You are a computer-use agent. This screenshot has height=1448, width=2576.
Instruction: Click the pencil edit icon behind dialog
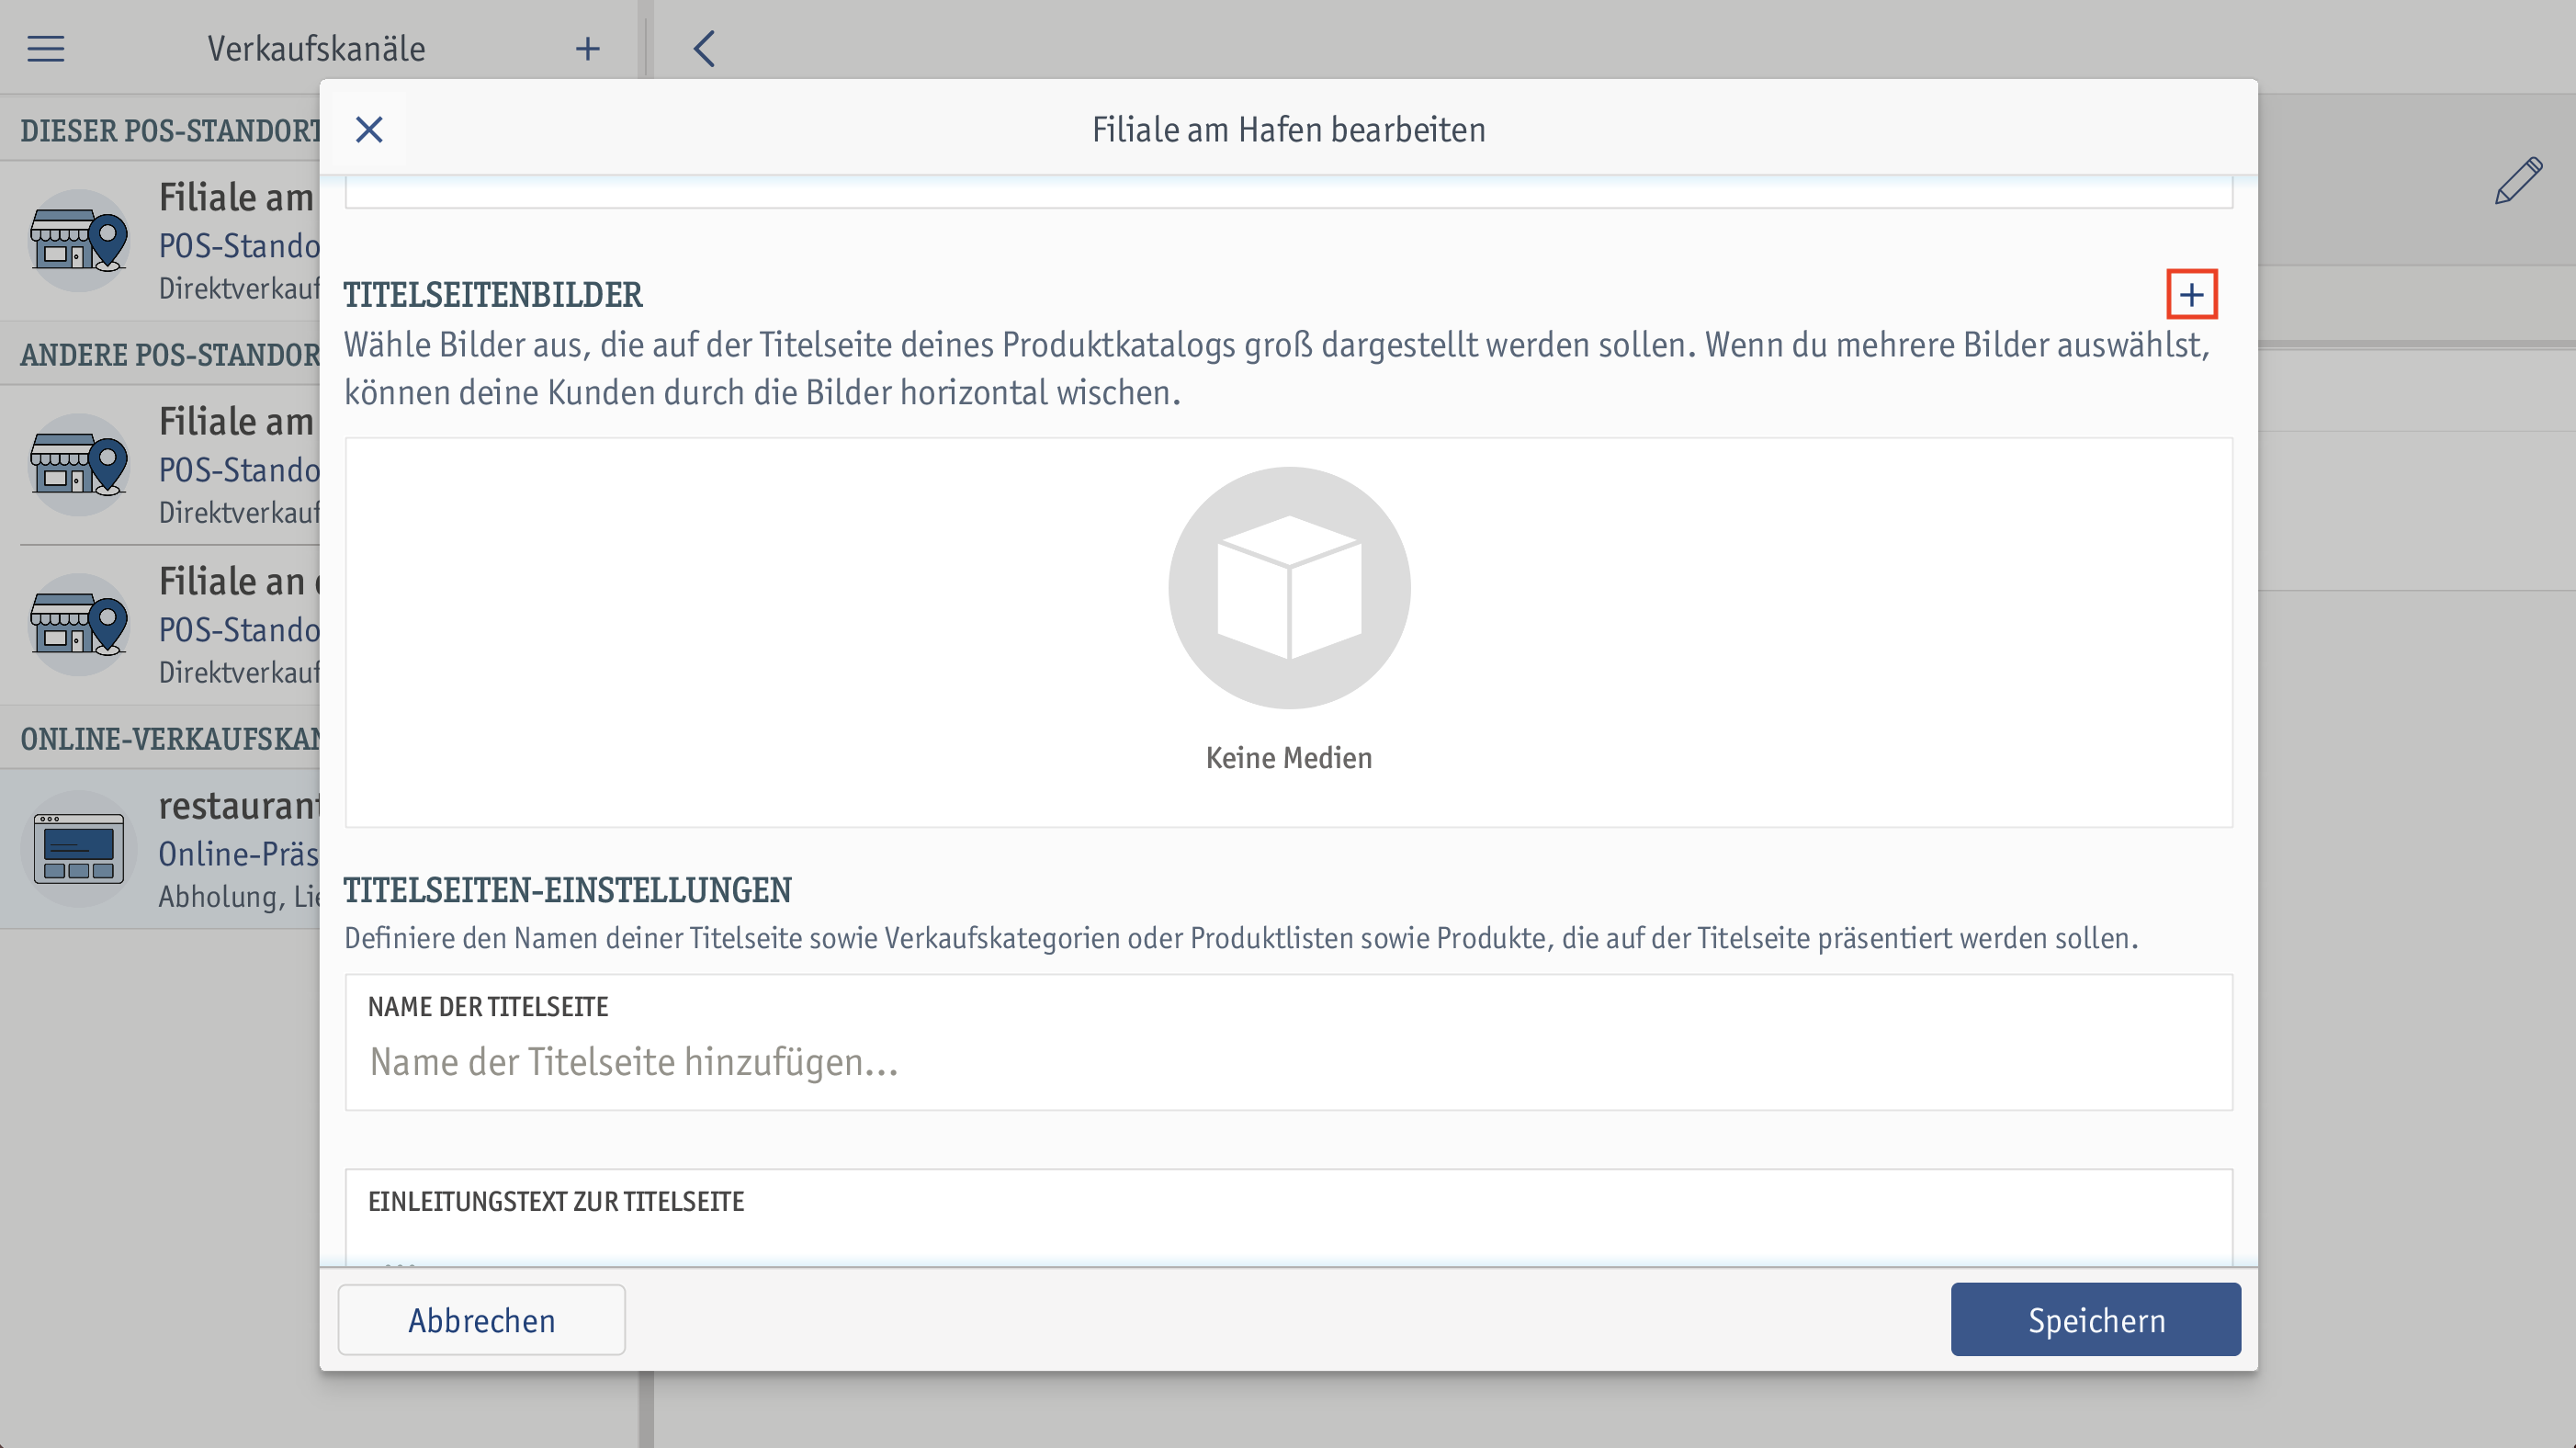2518,181
